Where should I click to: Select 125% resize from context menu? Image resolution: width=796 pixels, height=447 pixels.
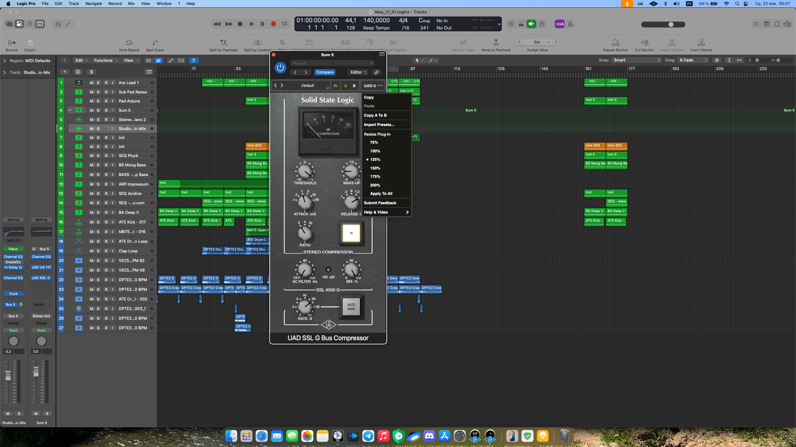tap(376, 159)
